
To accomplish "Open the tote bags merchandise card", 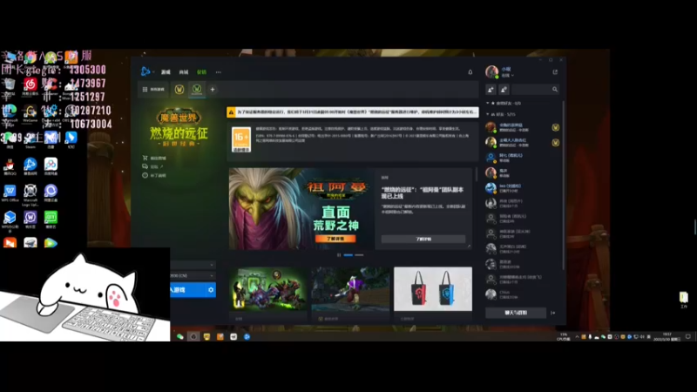I will point(432,289).
